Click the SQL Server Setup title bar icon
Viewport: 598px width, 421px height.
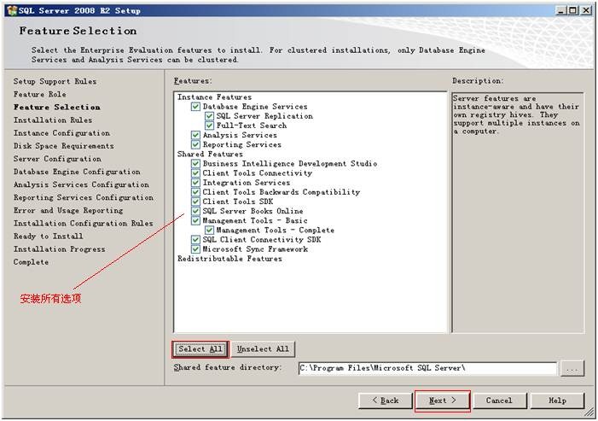click(9, 10)
